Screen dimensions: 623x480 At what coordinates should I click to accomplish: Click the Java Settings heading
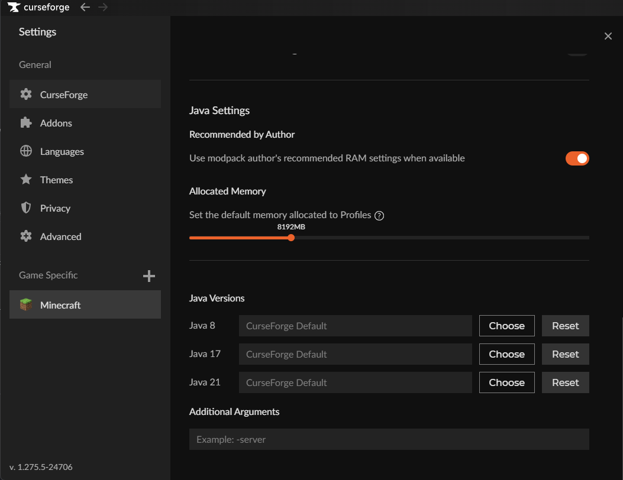(x=219, y=111)
